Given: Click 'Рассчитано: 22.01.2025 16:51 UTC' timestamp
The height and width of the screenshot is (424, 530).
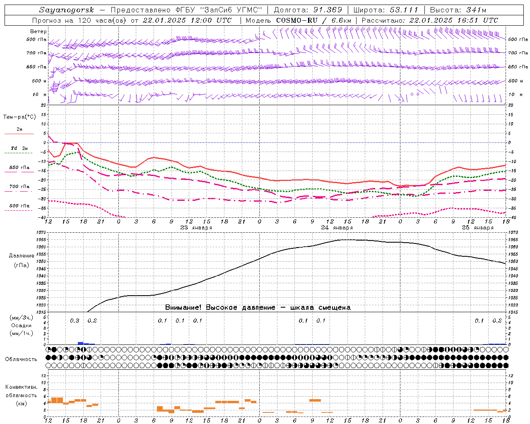Looking at the screenshot, I should click(430, 20).
